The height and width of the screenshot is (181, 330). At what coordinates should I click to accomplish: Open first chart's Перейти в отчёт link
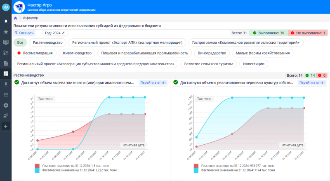click(153, 82)
